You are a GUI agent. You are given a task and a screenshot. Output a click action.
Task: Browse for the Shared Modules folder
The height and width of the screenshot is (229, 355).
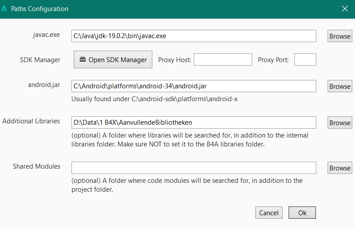[x=339, y=168]
